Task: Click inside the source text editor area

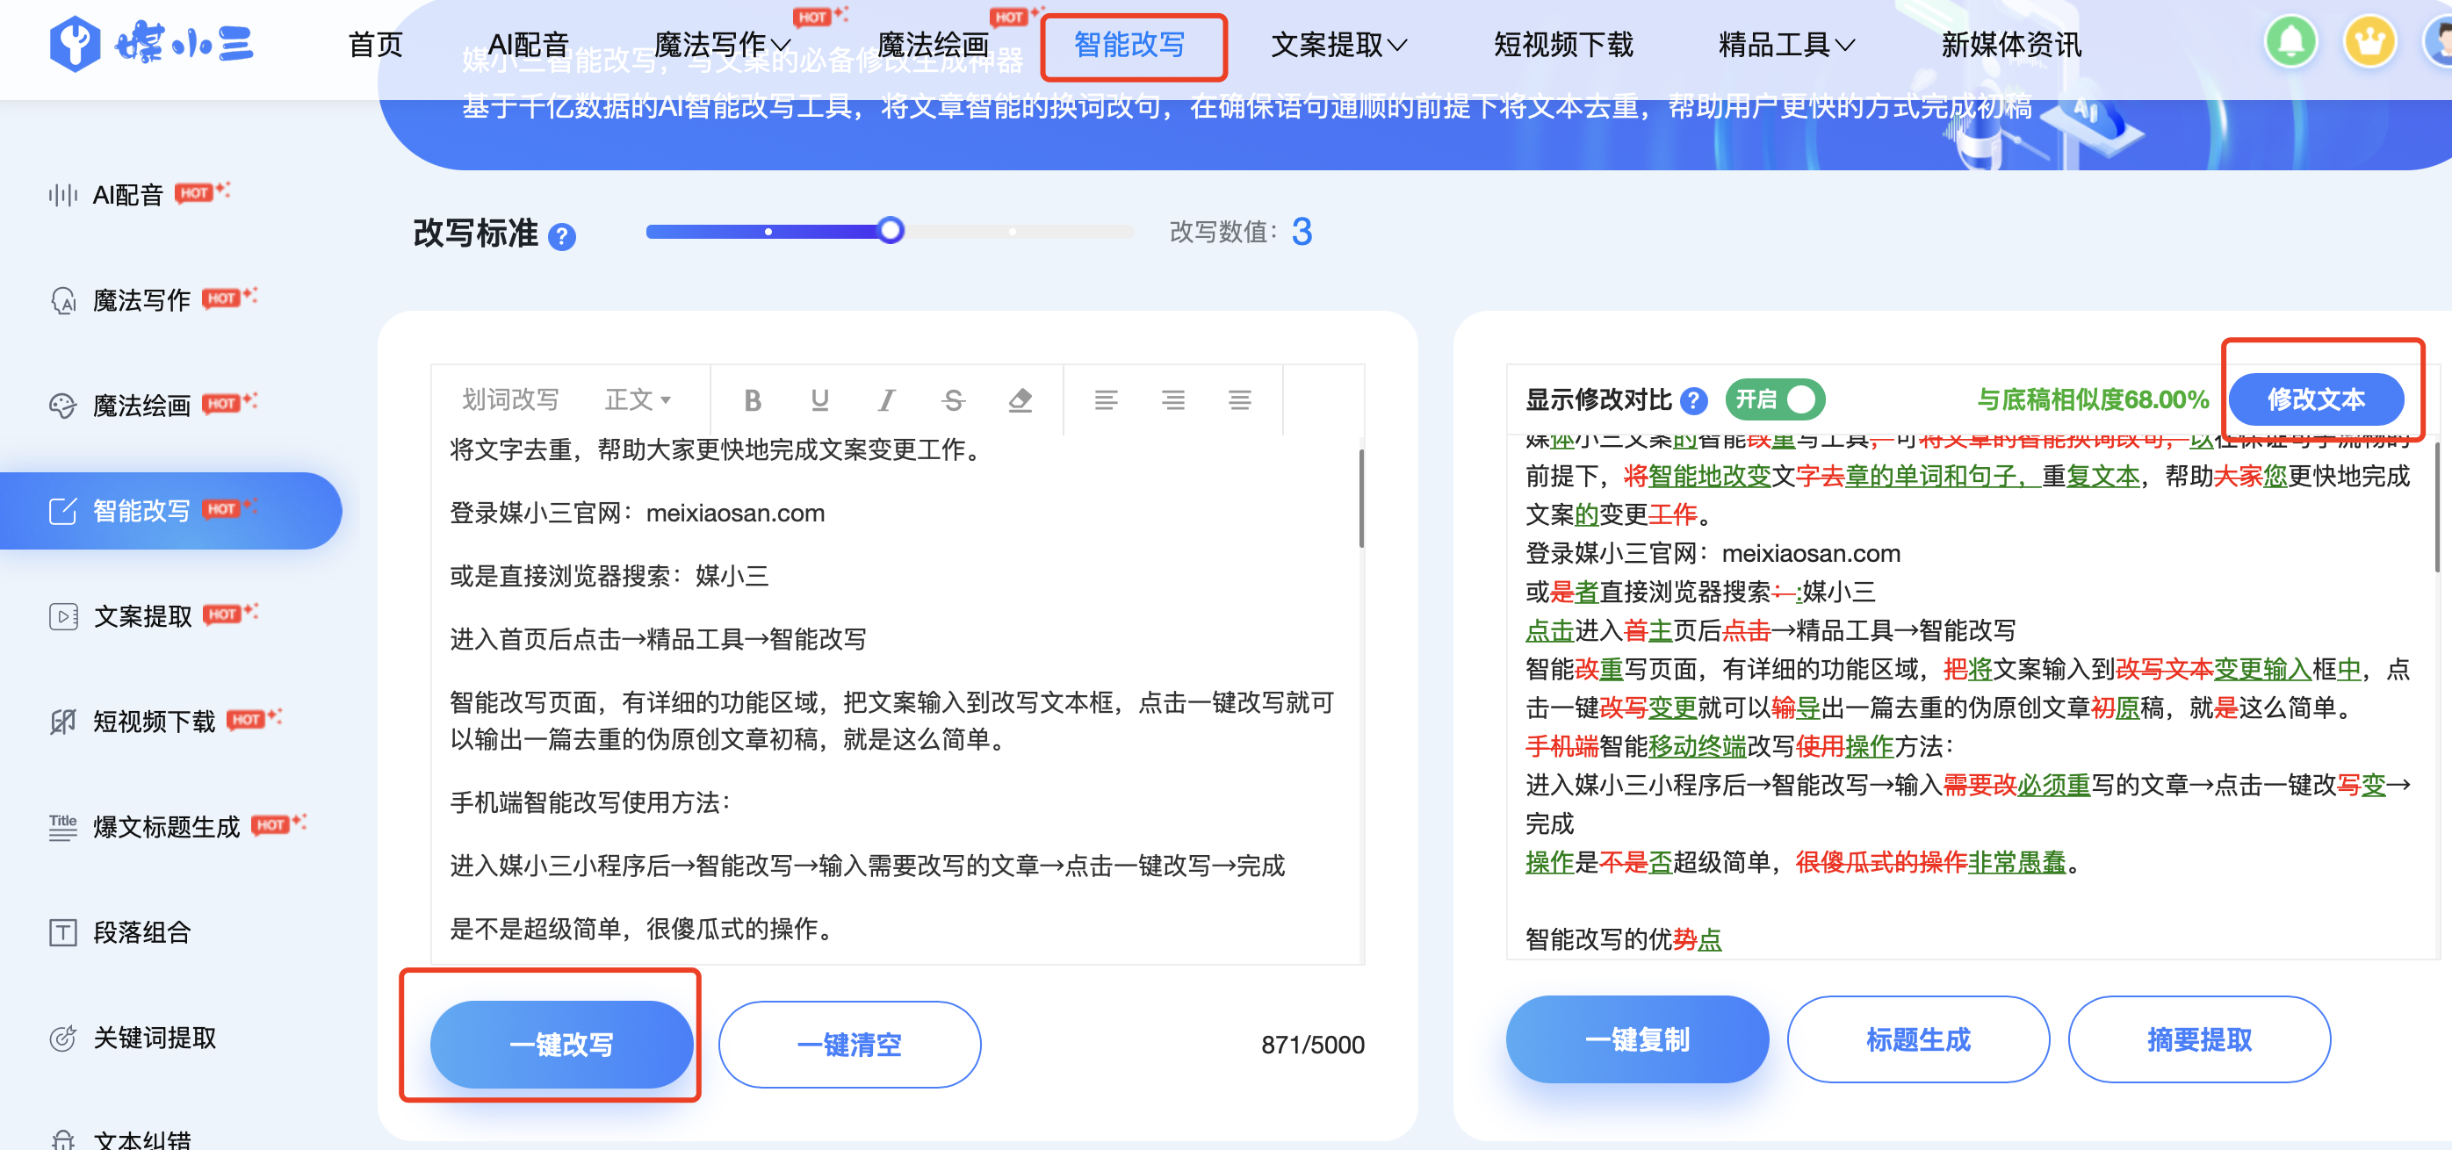Action: pos(895,699)
